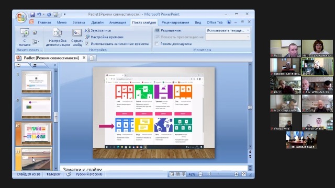
Task: Select slide 9 thumbnail in panel
Action: coord(36,108)
